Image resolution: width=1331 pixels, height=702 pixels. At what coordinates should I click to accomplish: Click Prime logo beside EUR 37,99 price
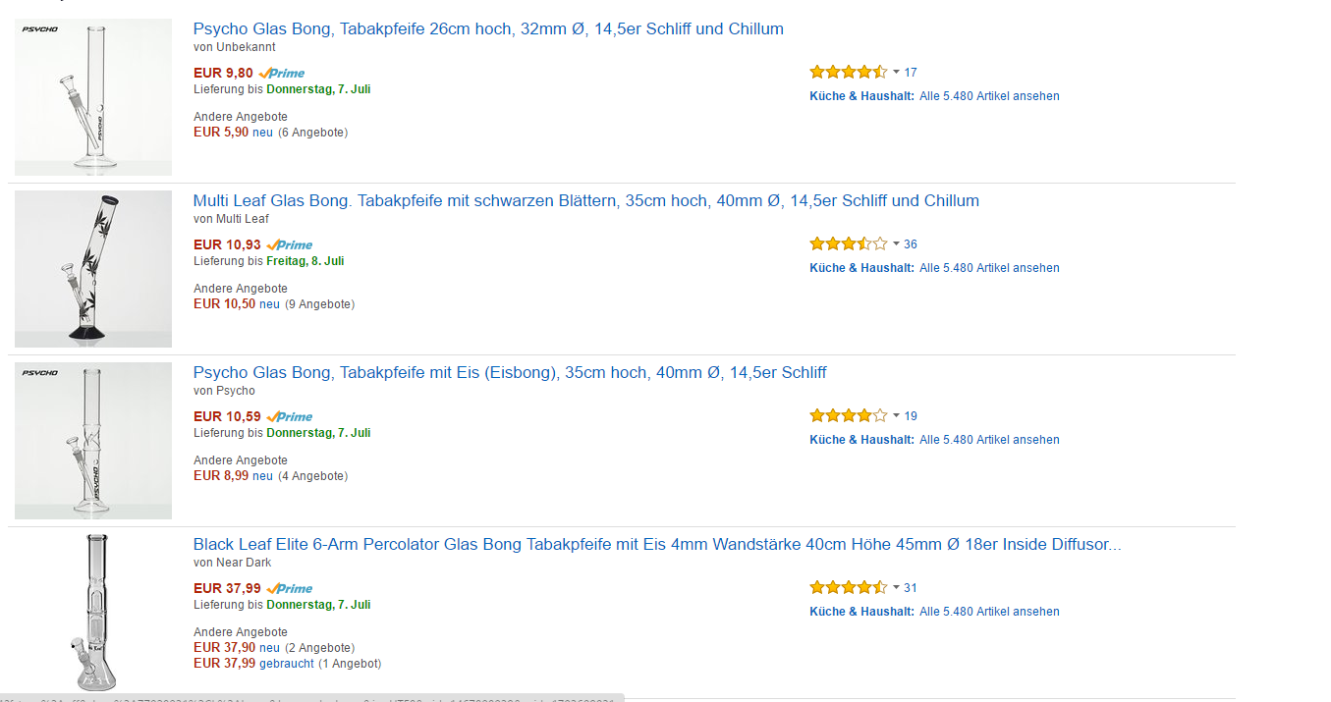(290, 588)
